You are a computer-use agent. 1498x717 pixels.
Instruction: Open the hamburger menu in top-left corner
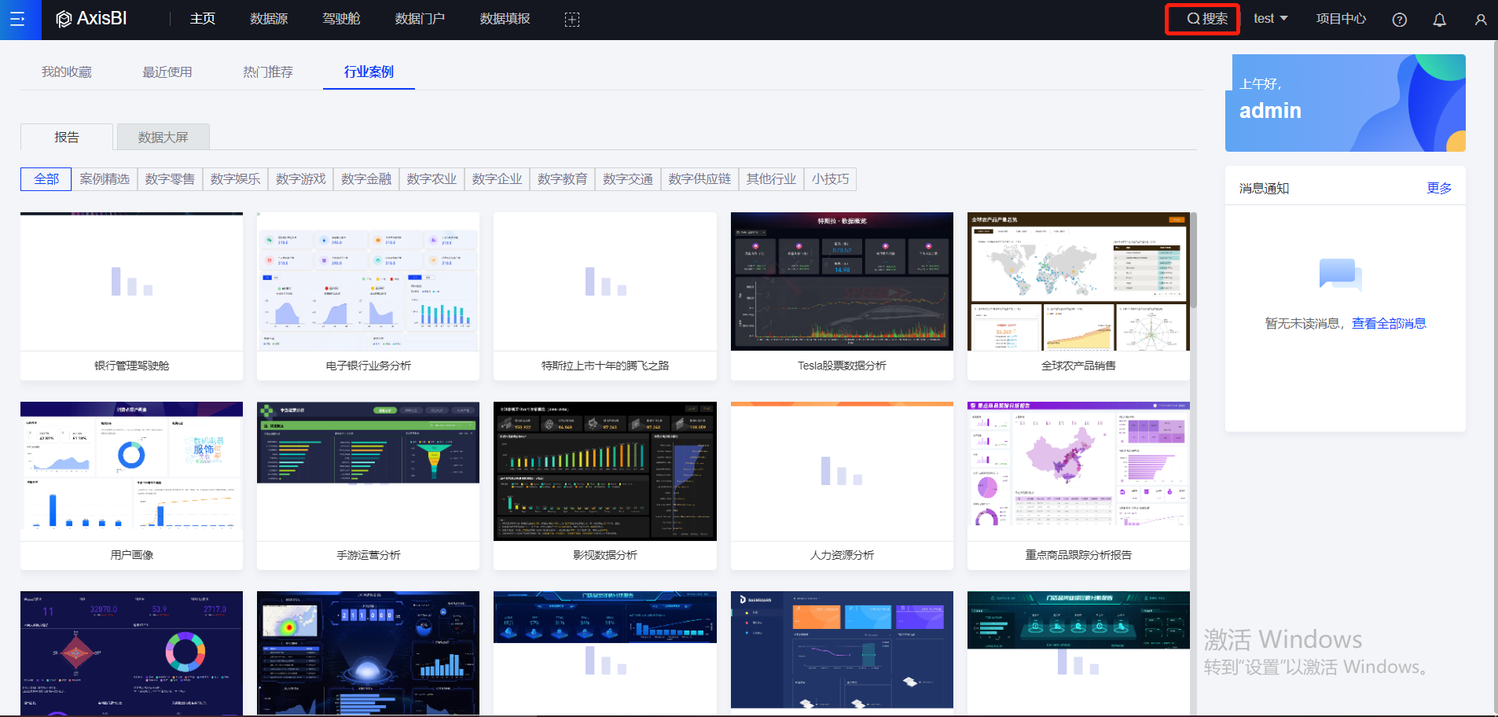click(x=17, y=20)
